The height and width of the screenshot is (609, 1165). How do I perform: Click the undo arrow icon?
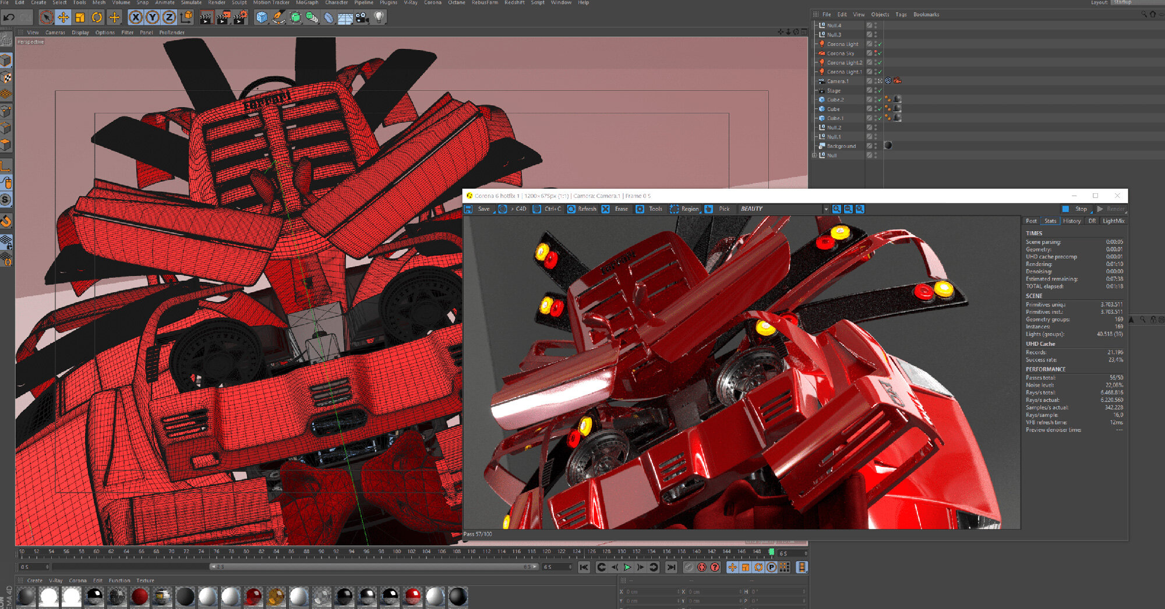(x=9, y=17)
